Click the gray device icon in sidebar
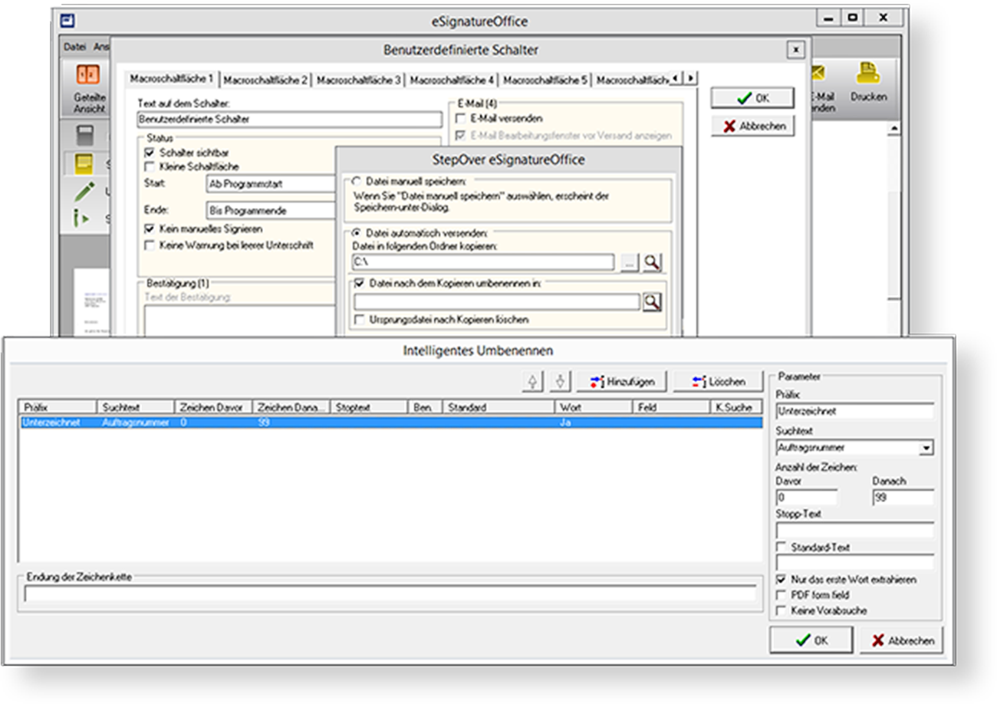This screenshot has height=704, width=997. coord(84,136)
